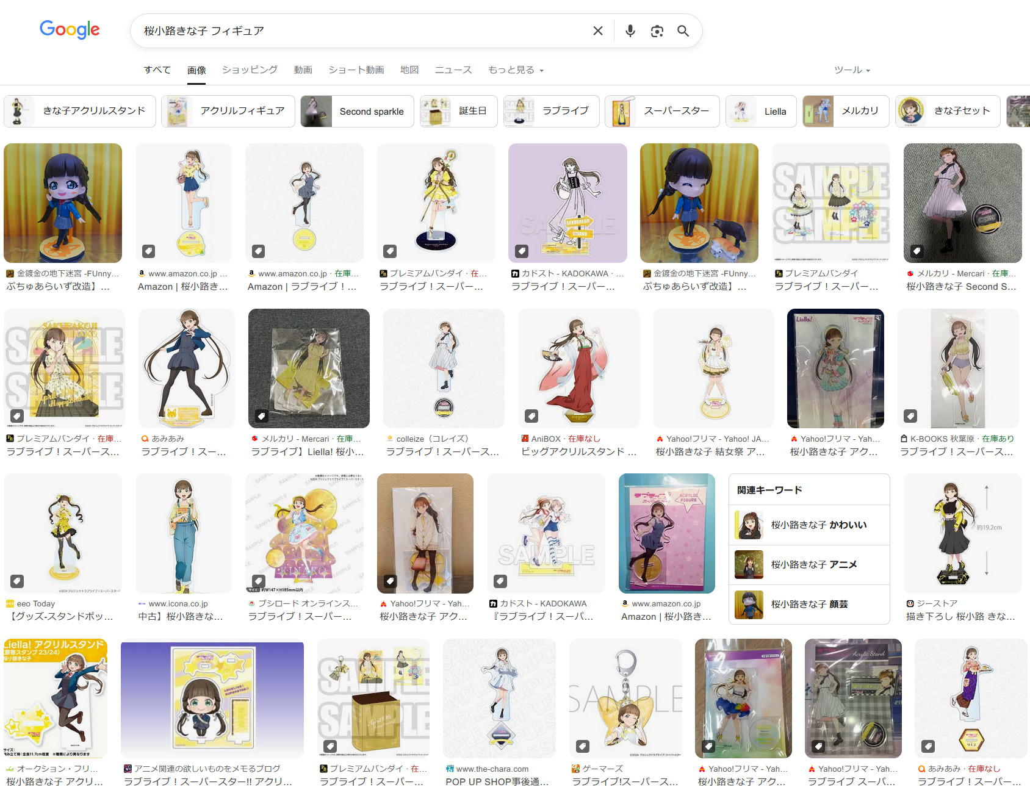Filter by きな子アクリルスタンド chip
The height and width of the screenshot is (790, 1030).
[x=80, y=111]
